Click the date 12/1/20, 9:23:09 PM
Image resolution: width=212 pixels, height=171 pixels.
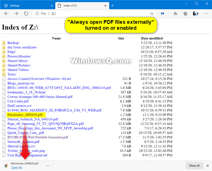click(157, 115)
